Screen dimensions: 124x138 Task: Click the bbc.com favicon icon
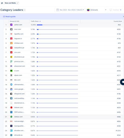(x=11, y=80)
